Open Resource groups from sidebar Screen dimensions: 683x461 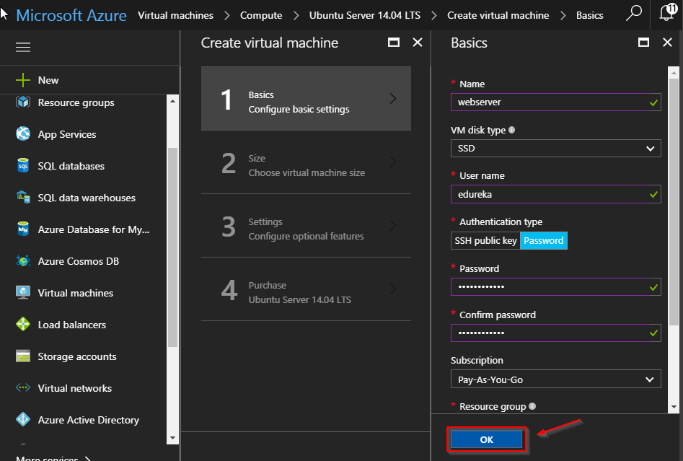pyautogui.click(x=76, y=102)
